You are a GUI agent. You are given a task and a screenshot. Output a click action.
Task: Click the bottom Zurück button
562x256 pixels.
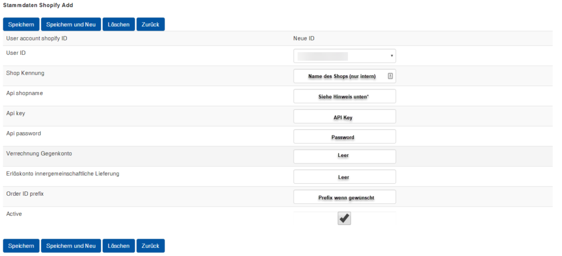[150, 246]
